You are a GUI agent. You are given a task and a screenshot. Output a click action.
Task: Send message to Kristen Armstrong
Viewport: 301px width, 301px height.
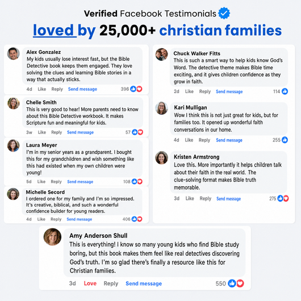click(229, 199)
